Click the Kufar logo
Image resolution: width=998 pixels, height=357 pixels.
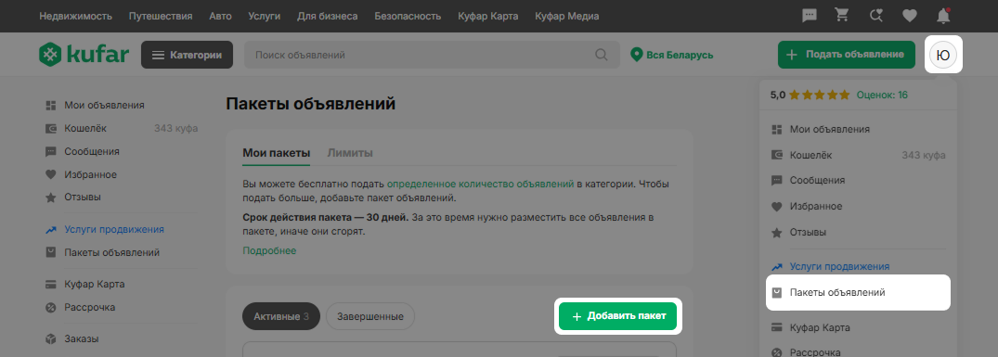(x=83, y=55)
